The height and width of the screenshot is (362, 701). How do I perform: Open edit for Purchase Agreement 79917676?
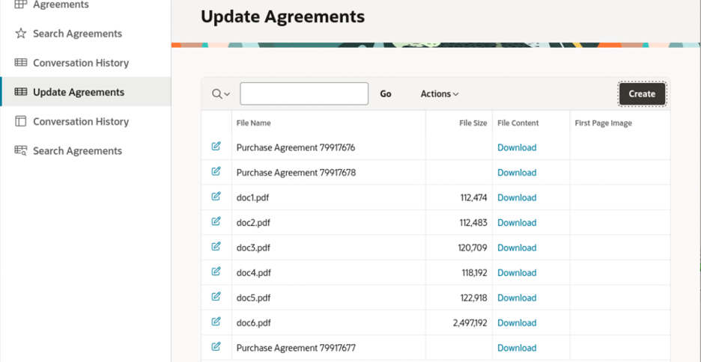[216, 147]
